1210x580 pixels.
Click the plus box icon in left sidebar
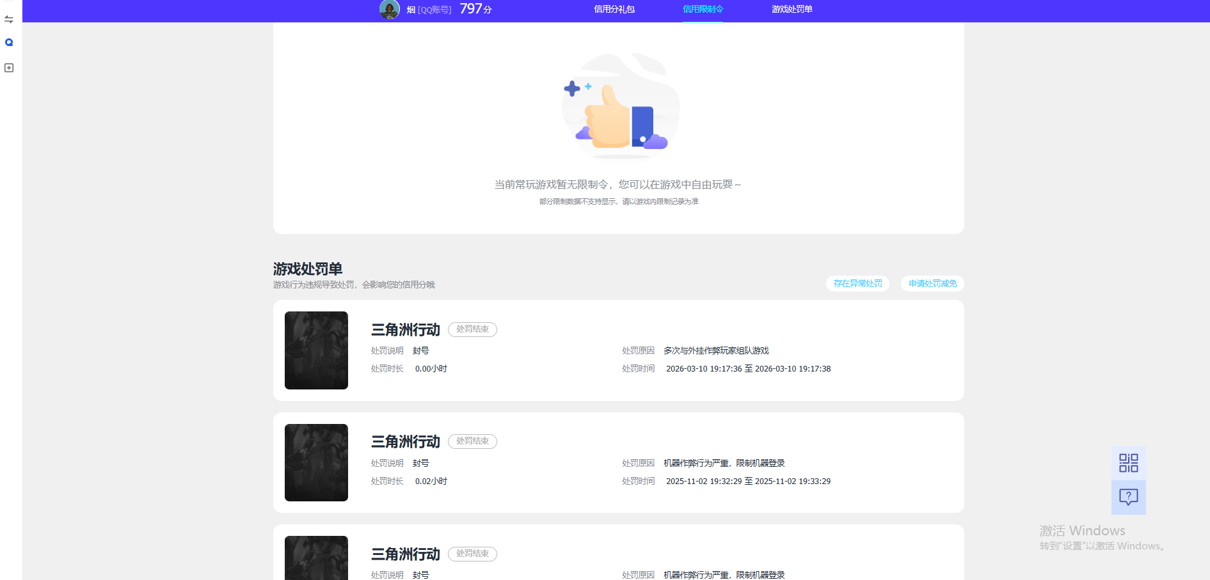tap(9, 68)
